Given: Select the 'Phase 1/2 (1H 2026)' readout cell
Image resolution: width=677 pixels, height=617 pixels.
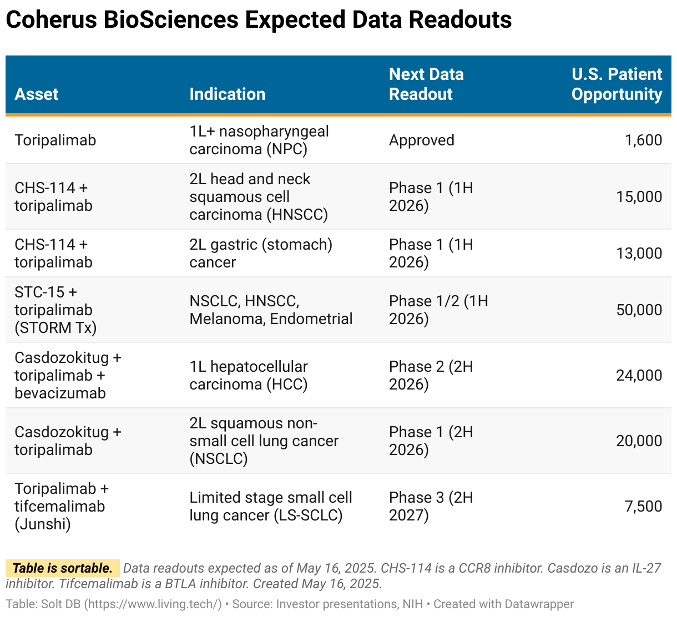Looking at the screenshot, I should pyautogui.click(x=438, y=310).
